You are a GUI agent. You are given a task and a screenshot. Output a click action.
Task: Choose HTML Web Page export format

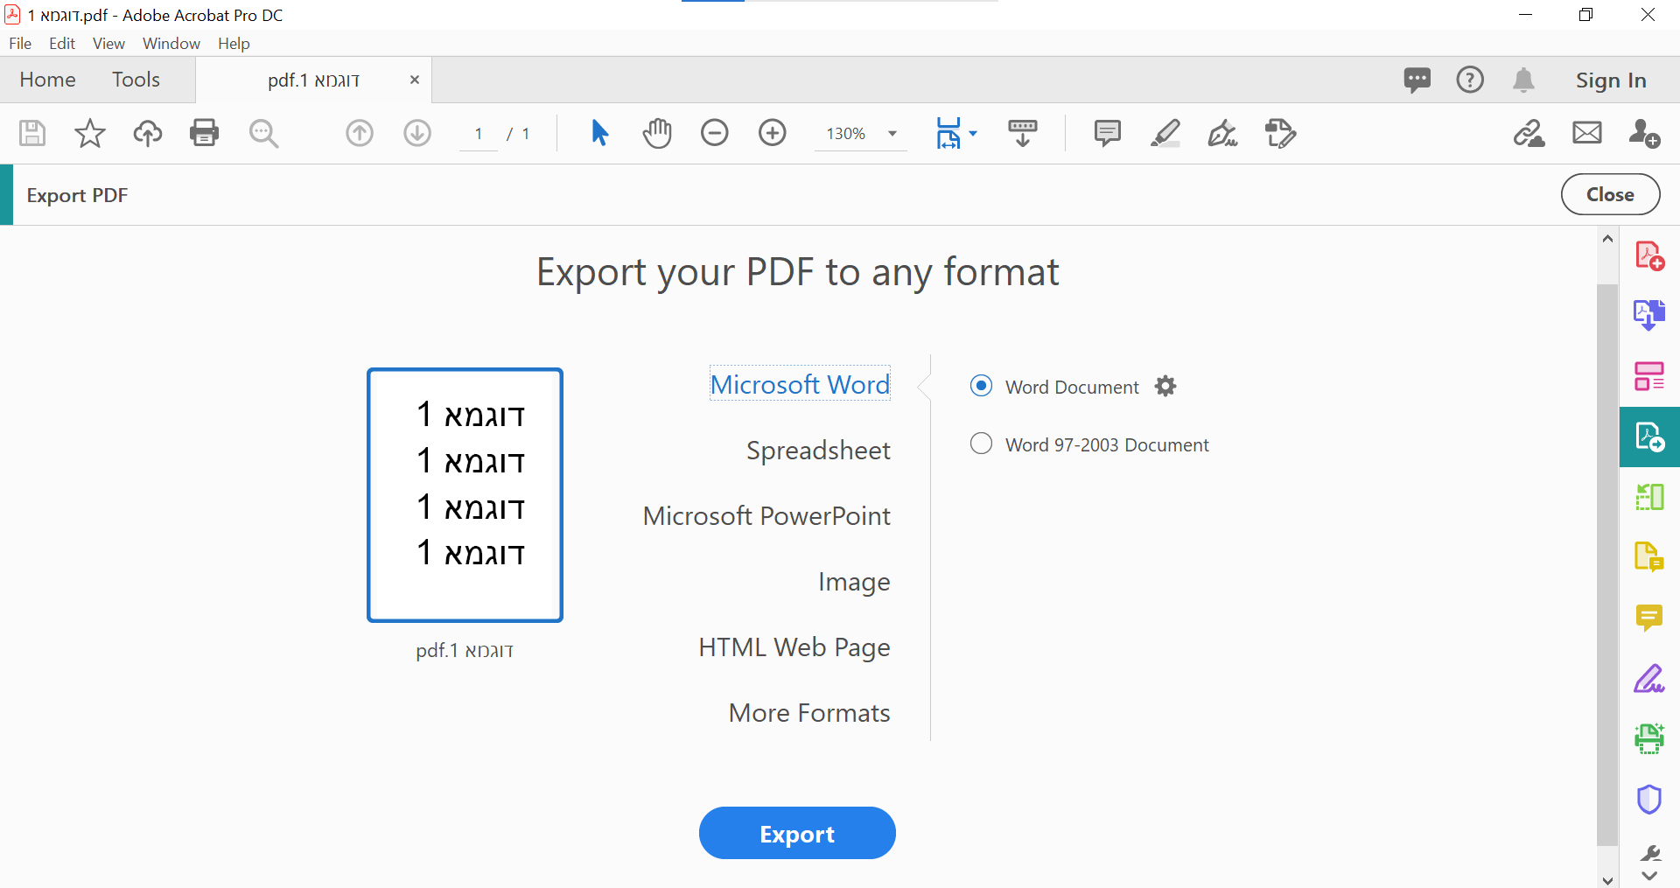click(x=794, y=647)
